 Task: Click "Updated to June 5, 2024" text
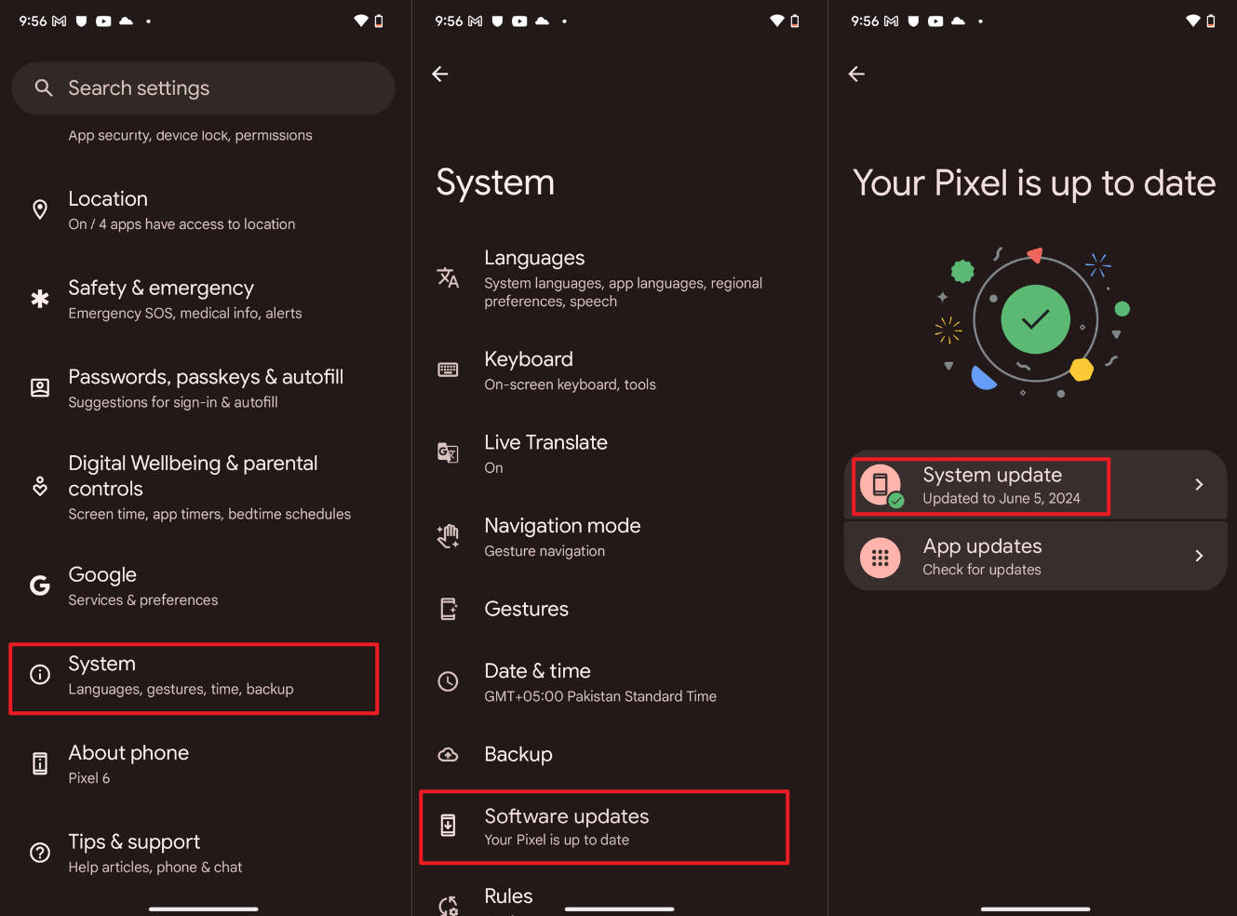[x=1002, y=498]
